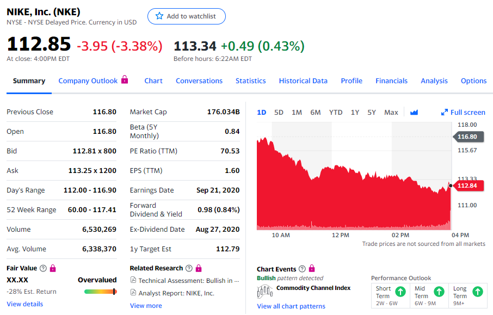Viewport: 493px width, 315px height.
Task: Open the Analyst Report: NIKE, Inc. link
Action: 176,293
